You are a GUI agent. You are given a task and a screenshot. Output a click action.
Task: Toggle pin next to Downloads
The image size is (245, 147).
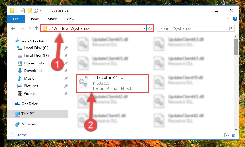click(x=66, y=71)
